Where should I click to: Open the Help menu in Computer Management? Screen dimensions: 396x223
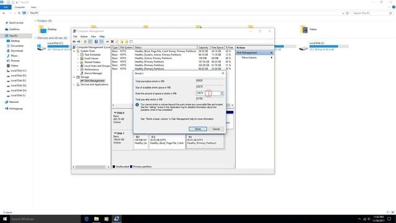click(x=101, y=37)
